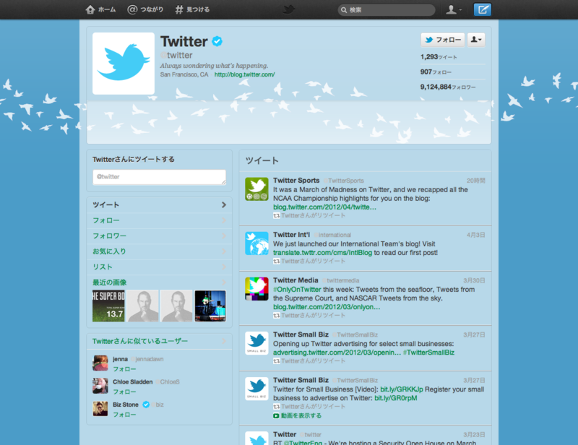Expand the ツイート section via its chevron
Viewport: 578px width, 445px height.
[223, 204]
